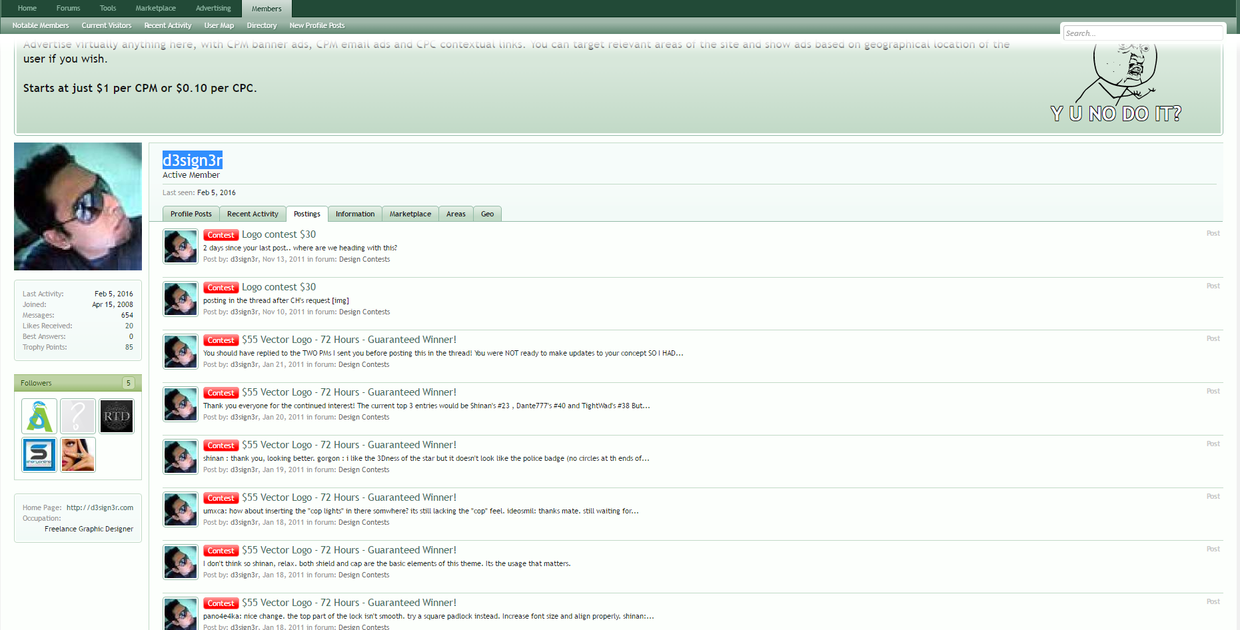Open the User Map link
Screen dimensions: 1240x630
tap(219, 25)
